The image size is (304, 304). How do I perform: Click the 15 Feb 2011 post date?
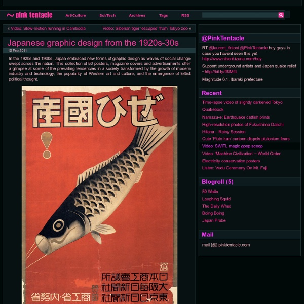click(17, 51)
